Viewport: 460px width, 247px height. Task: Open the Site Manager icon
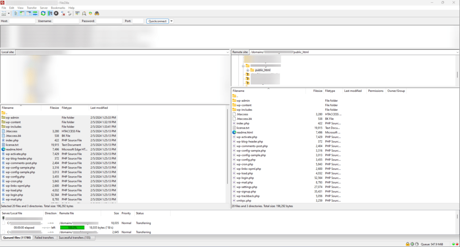point(4,13)
